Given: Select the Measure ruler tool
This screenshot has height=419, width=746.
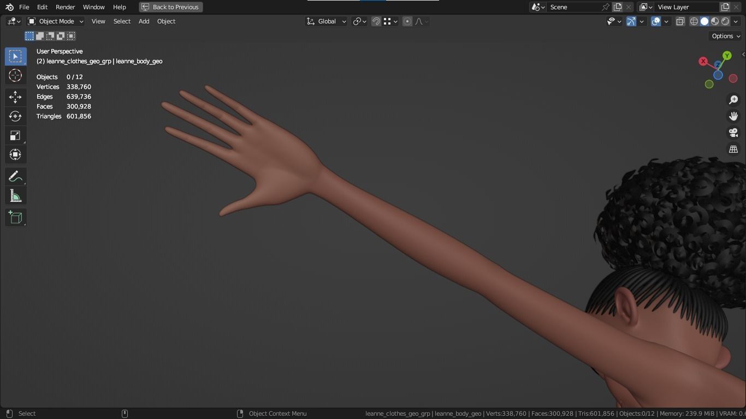Looking at the screenshot, I should click(15, 196).
